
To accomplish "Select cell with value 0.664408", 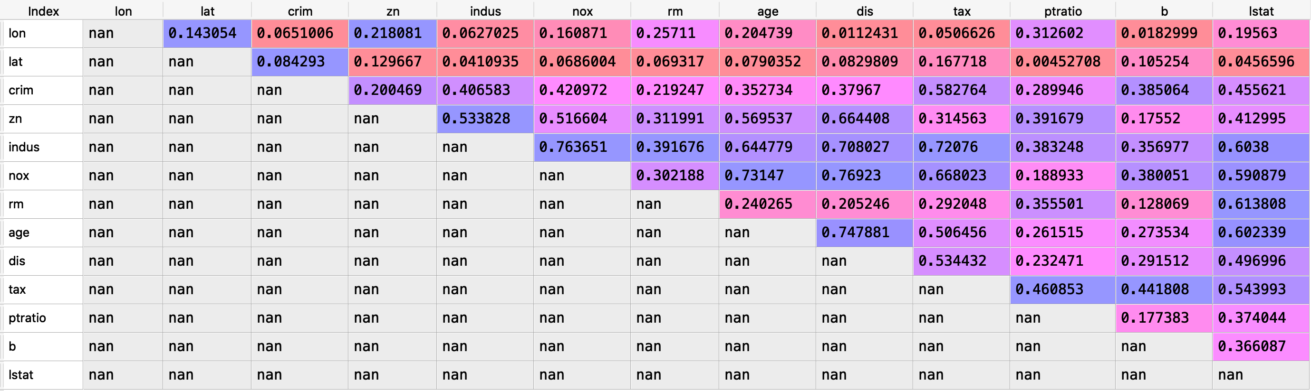I will (865, 119).
